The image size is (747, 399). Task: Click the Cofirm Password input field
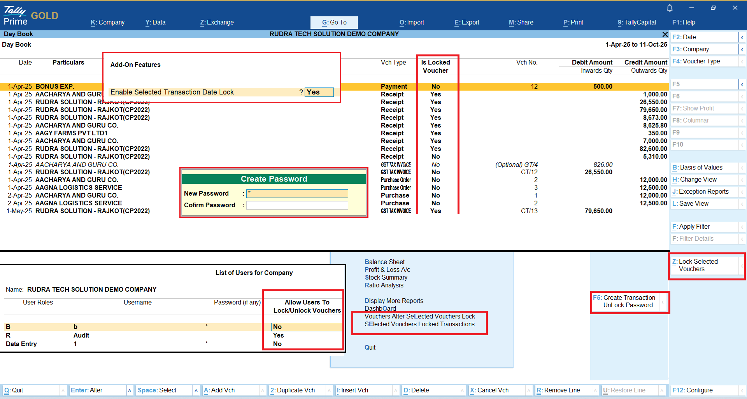(x=297, y=205)
